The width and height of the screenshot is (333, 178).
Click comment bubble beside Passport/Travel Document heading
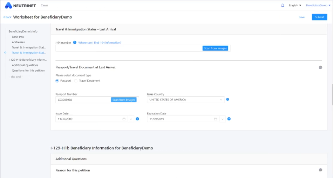tap(320, 67)
